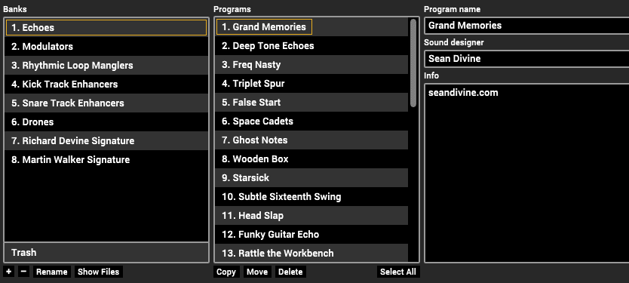The image size is (629, 283).
Task: Click the Program name field
Action: coord(526,26)
